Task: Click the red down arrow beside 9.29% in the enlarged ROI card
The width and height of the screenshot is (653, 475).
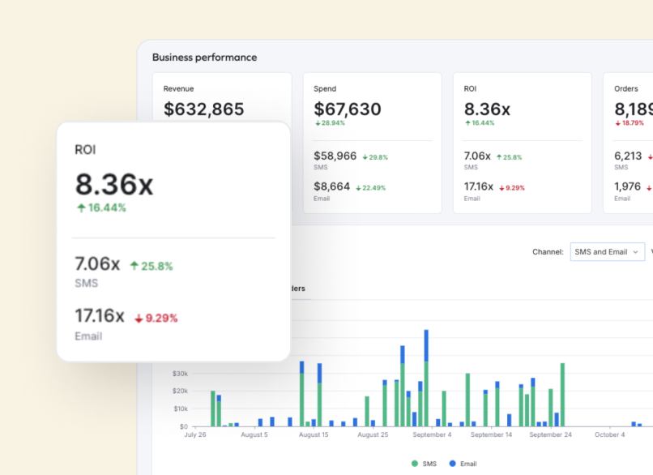Action: [x=139, y=319]
